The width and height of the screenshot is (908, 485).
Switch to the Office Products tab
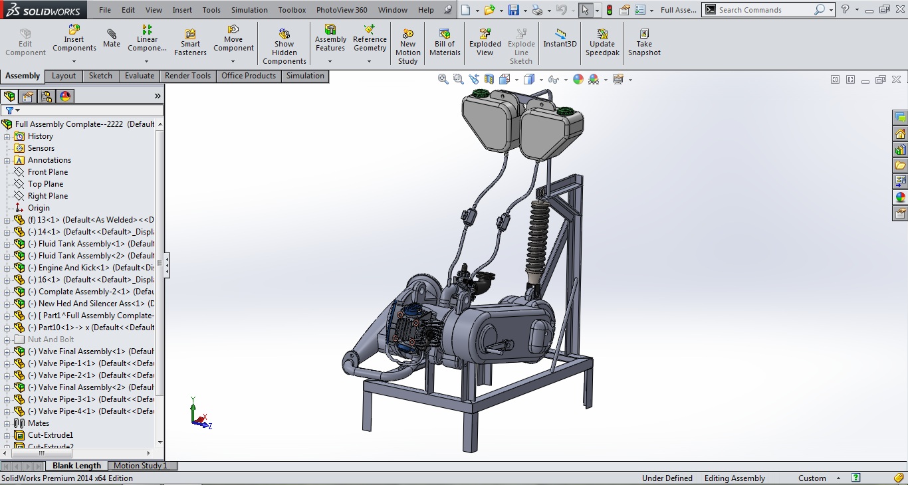coord(249,76)
